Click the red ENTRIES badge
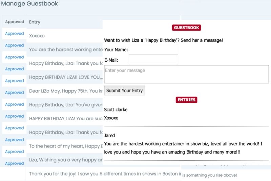Screen dimensions: 271x181 click(186, 100)
